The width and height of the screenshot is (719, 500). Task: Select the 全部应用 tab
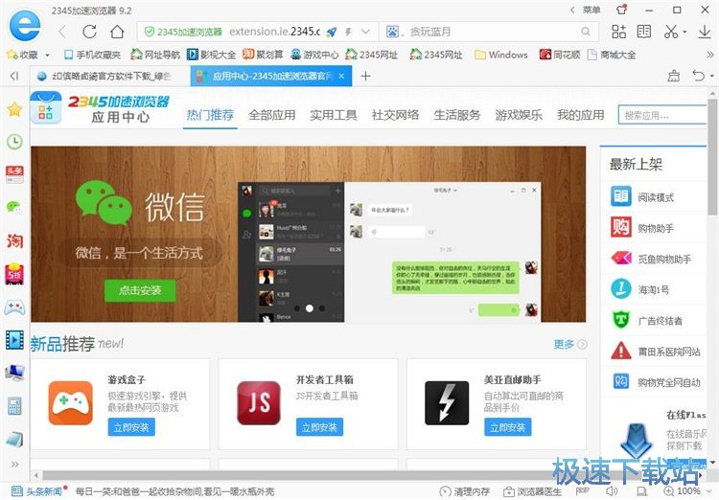[x=272, y=115]
